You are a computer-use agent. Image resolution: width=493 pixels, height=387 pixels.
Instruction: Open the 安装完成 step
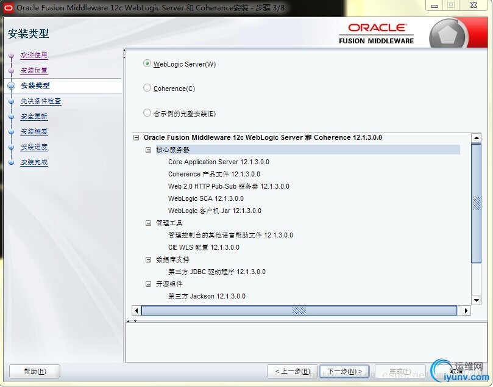(34, 162)
